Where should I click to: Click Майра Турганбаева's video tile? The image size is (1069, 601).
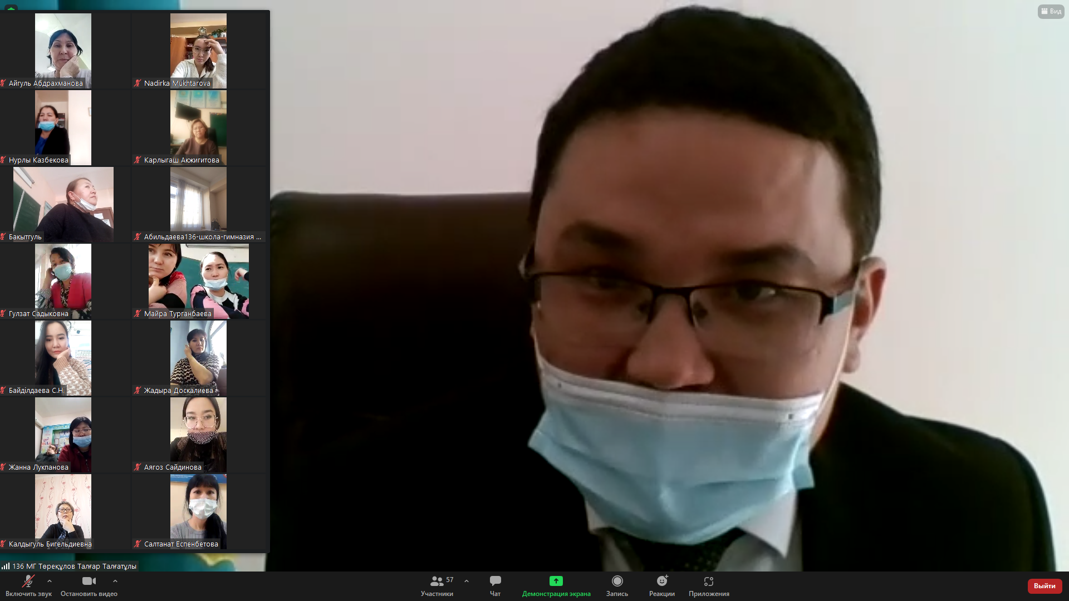198,280
